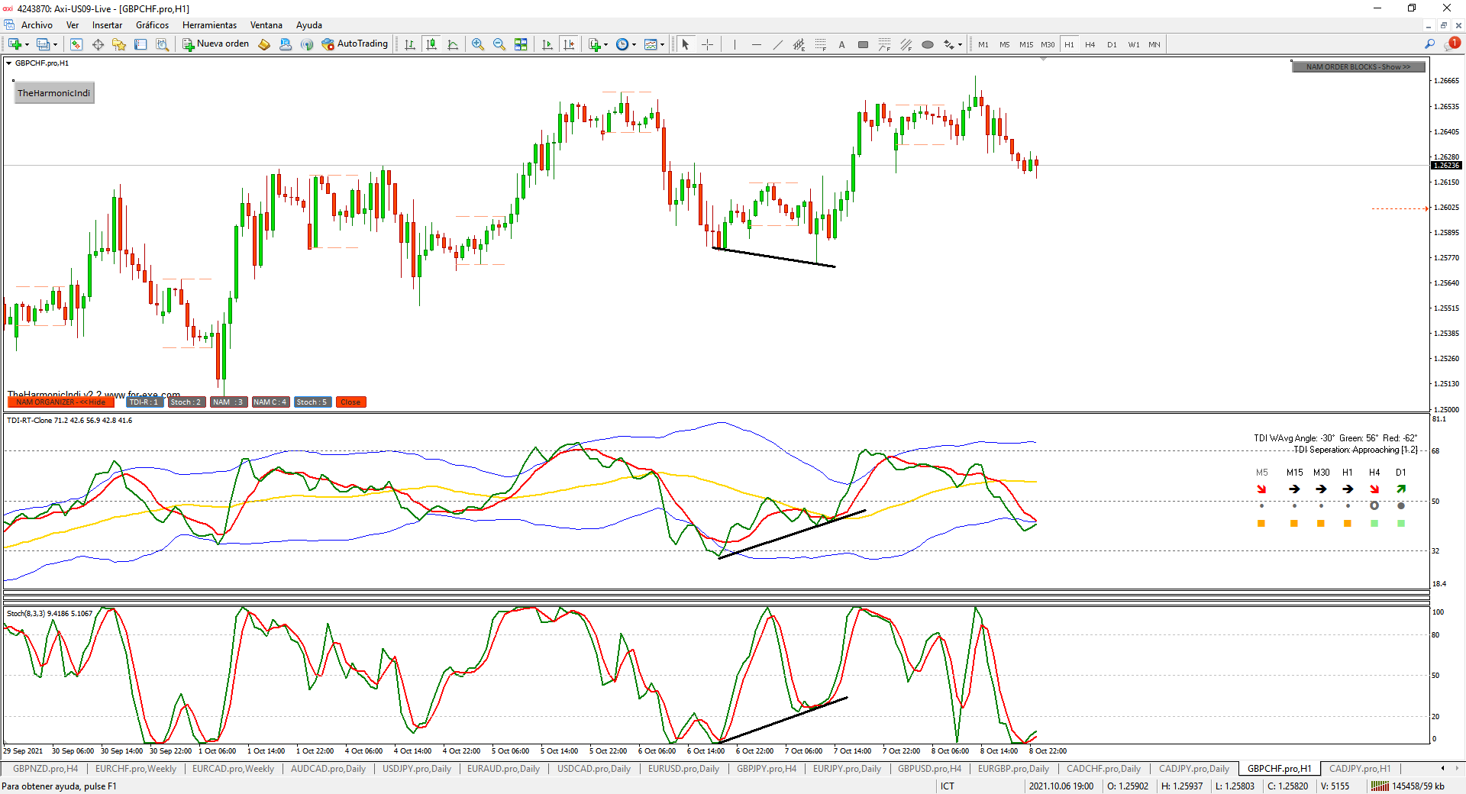This screenshot has height=794, width=1466.
Task: Switch to the GBPUSD.pro,H4 chart tab
Action: [928, 769]
